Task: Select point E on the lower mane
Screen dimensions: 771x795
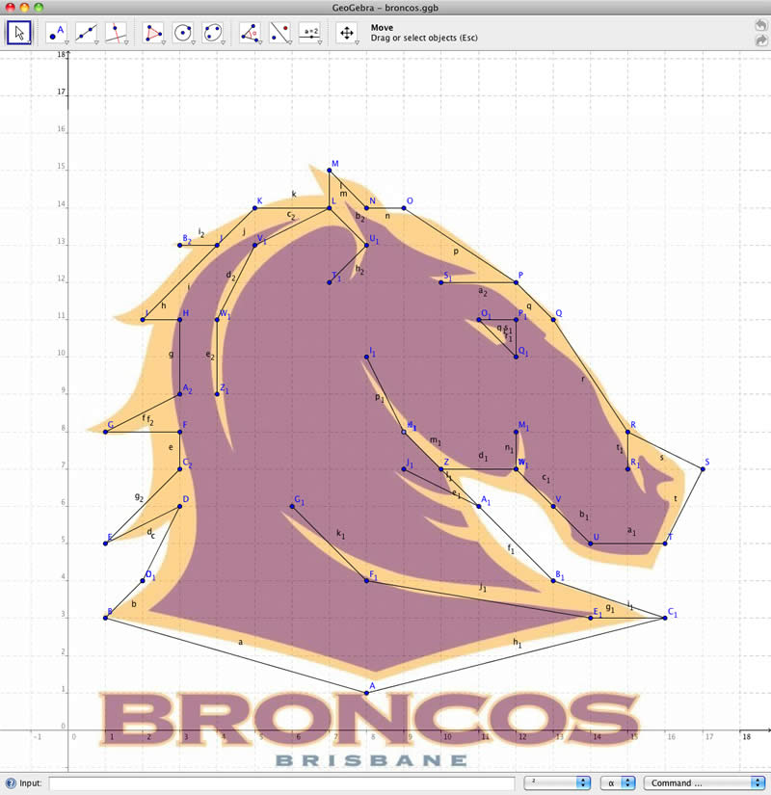Action: click(x=105, y=543)
